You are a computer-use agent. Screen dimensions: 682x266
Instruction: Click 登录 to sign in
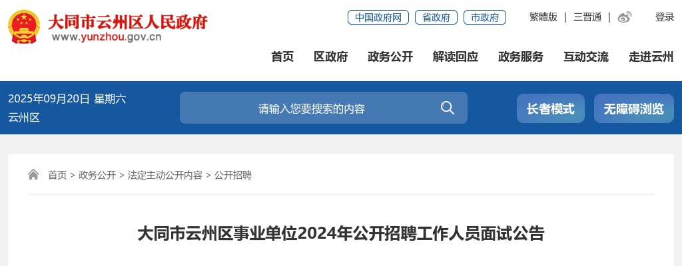pos(665,17)
